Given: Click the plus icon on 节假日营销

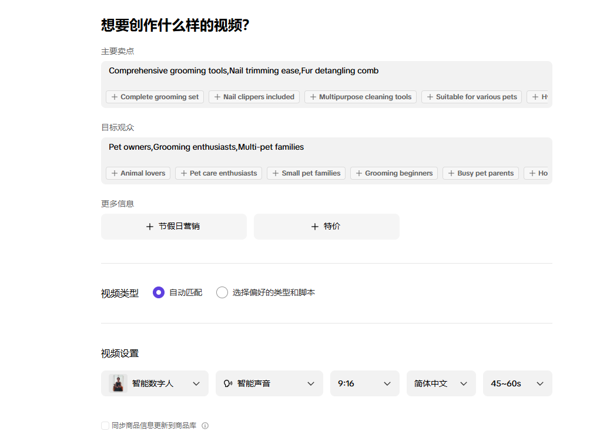Looking at the screenshot, I should tap(150, 227).
